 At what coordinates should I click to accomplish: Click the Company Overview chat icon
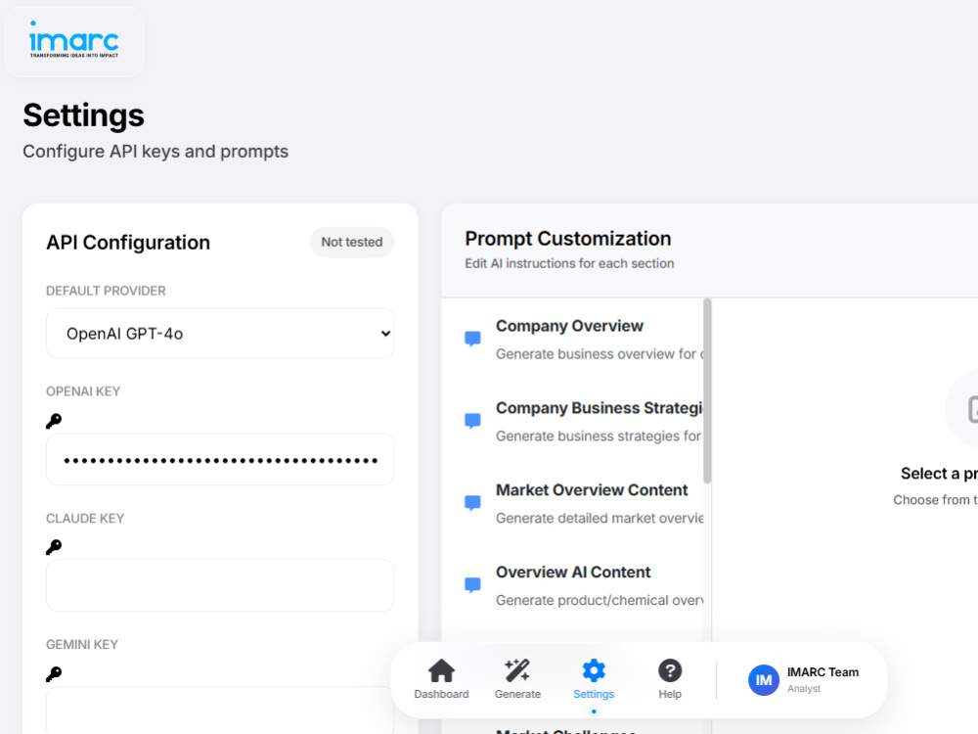coord(472,339)
